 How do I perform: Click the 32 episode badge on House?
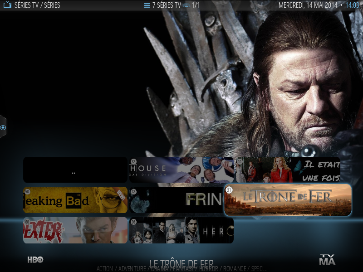click(x=133, y=161)
